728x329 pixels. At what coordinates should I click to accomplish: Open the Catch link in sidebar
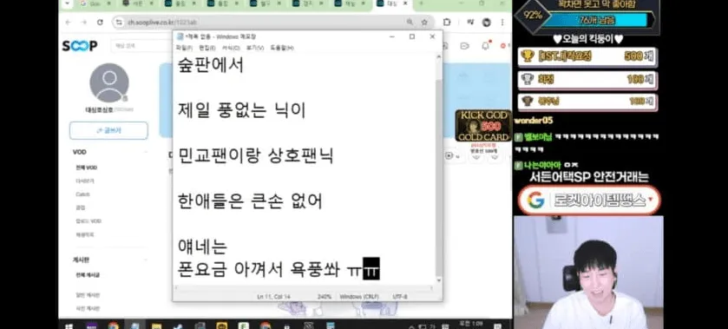pyautogui.click(x=82, y=194)
